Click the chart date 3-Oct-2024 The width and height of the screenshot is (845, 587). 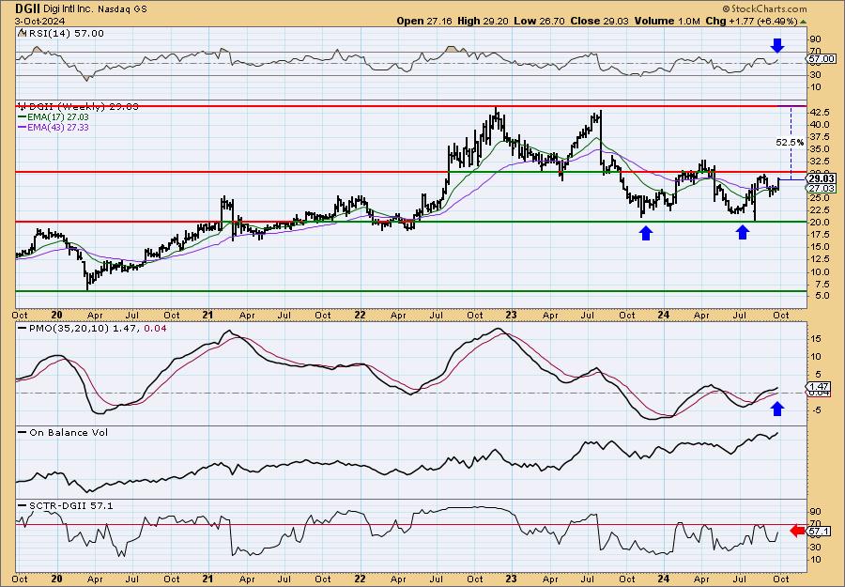pyautogui.click(x=40, y=21)
